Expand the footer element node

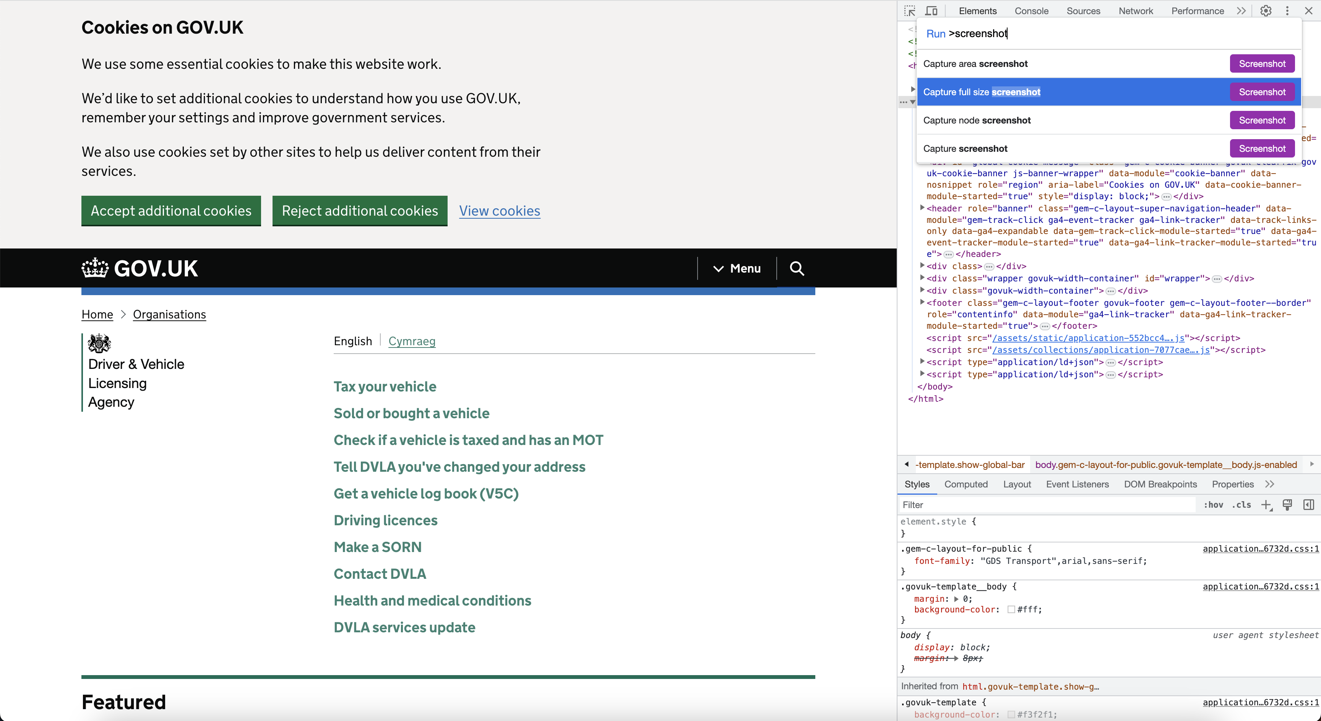(x=922, y=302)
